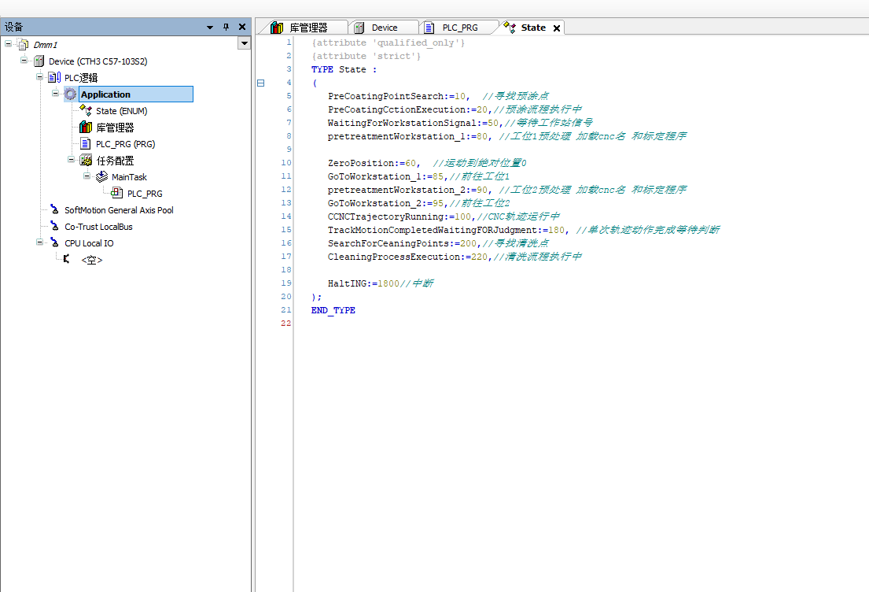Pin the 设备 panel with pushpin icon
This screenshot has width=869, height=592.
[226, 27]
